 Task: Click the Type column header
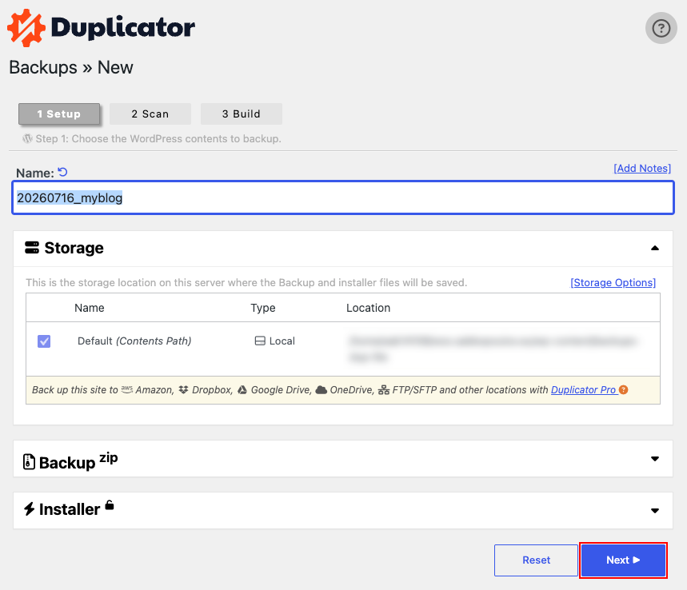coord(263,308)
